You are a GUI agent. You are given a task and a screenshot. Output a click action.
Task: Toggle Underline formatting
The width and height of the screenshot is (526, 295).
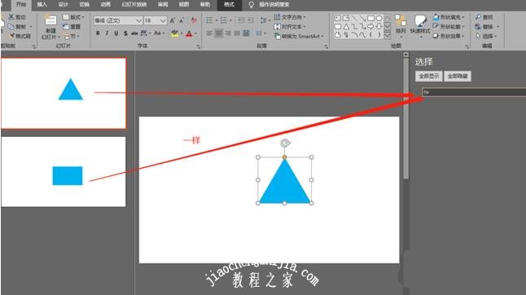(116, 33)
